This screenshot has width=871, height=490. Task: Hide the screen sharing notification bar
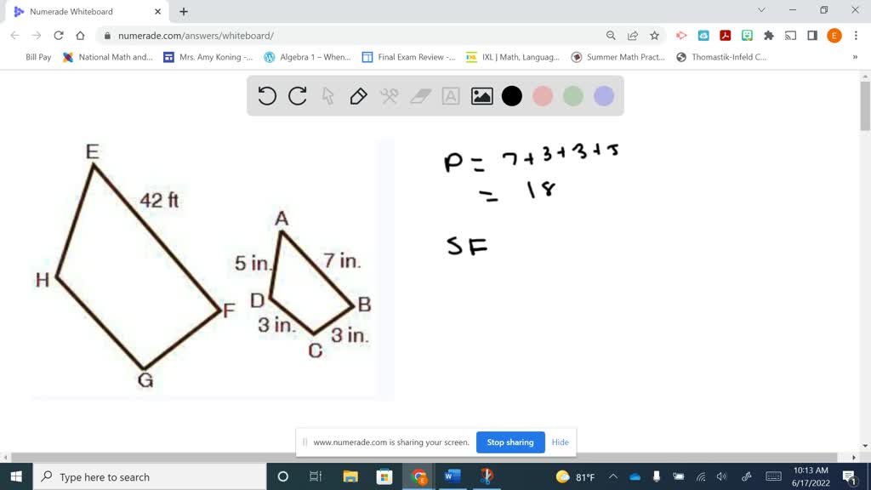(x=560, y=442)
